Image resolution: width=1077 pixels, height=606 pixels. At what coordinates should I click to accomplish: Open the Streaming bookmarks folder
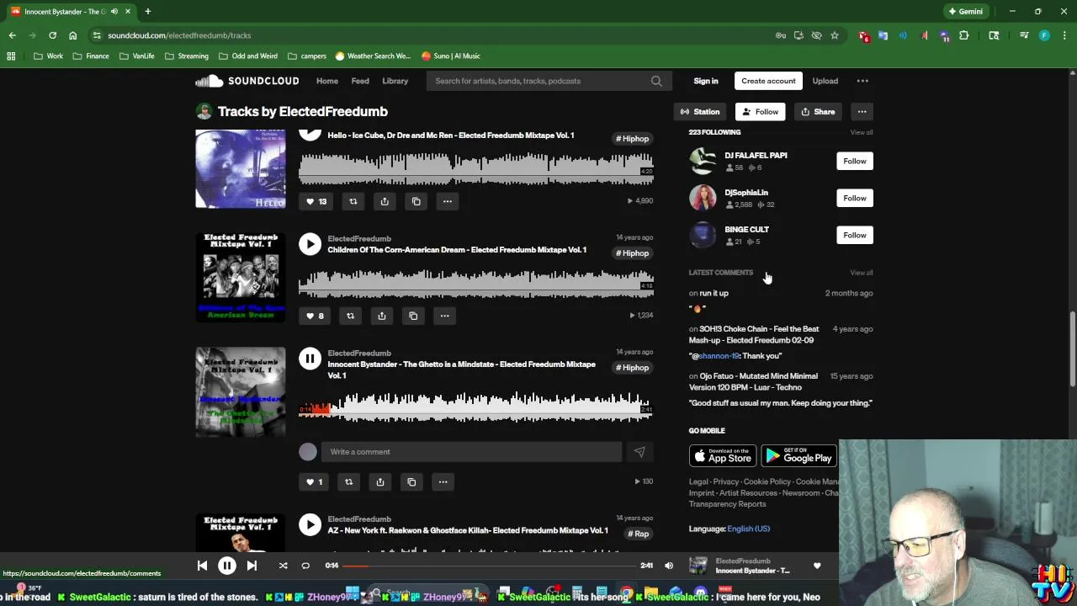point(187,56)
